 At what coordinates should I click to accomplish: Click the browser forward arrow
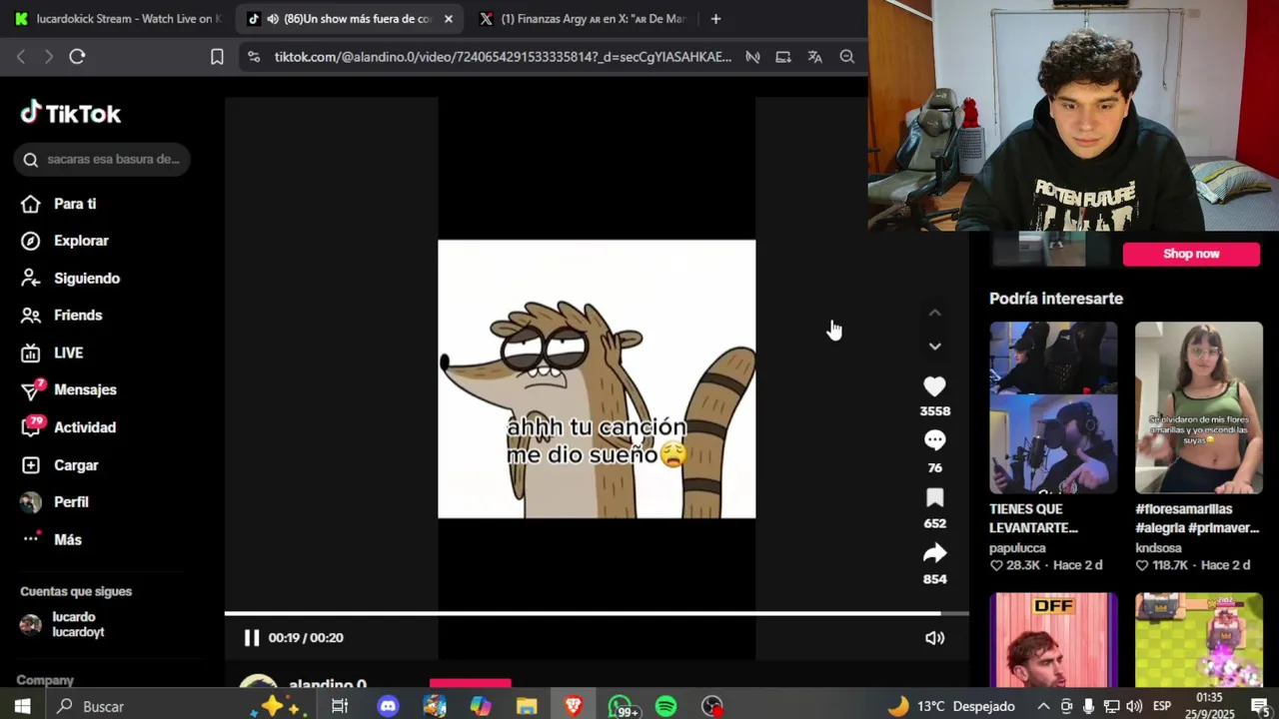coord(48,57)
